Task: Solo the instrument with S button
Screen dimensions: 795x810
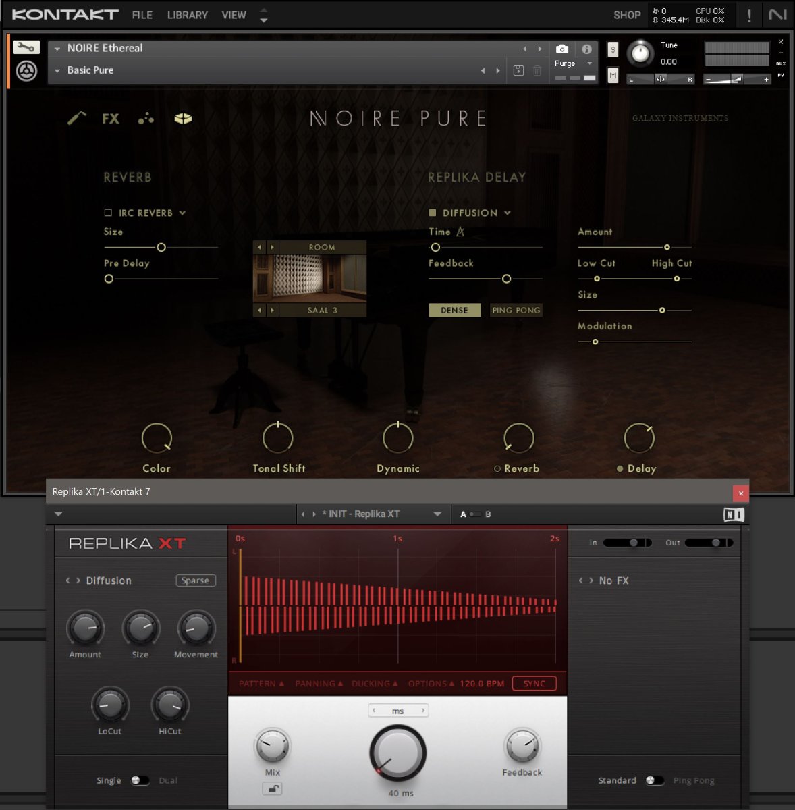Action: 613,49
